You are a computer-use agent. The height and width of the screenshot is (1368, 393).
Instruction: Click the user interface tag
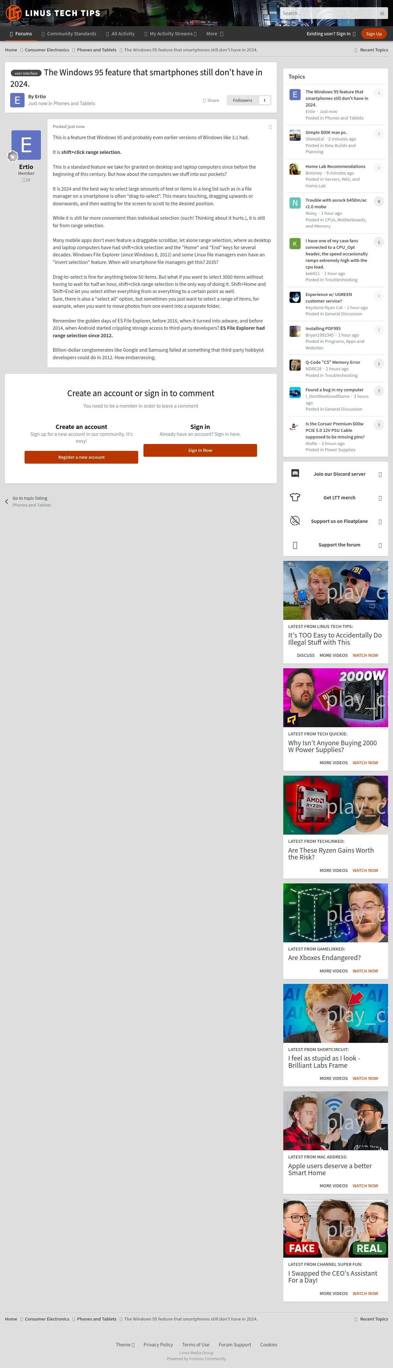[26, 73]
